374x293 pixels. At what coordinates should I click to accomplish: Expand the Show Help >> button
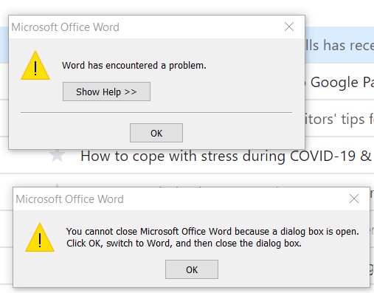point(106,92)
